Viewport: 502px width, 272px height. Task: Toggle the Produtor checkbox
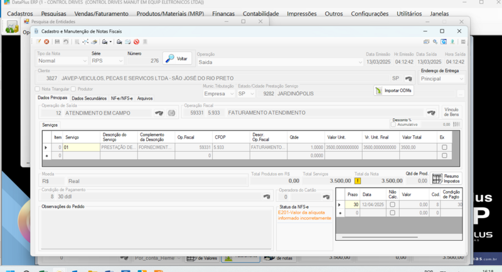tap(73, 89)
